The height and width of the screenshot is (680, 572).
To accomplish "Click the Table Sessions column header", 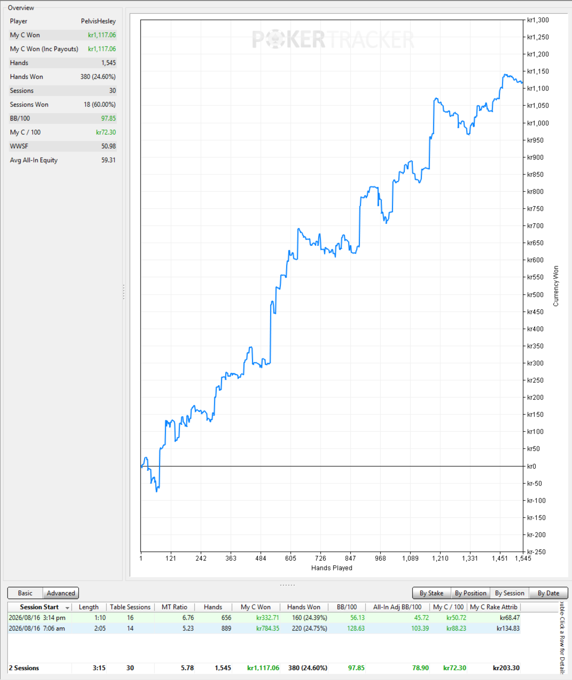I will [130, 607].
